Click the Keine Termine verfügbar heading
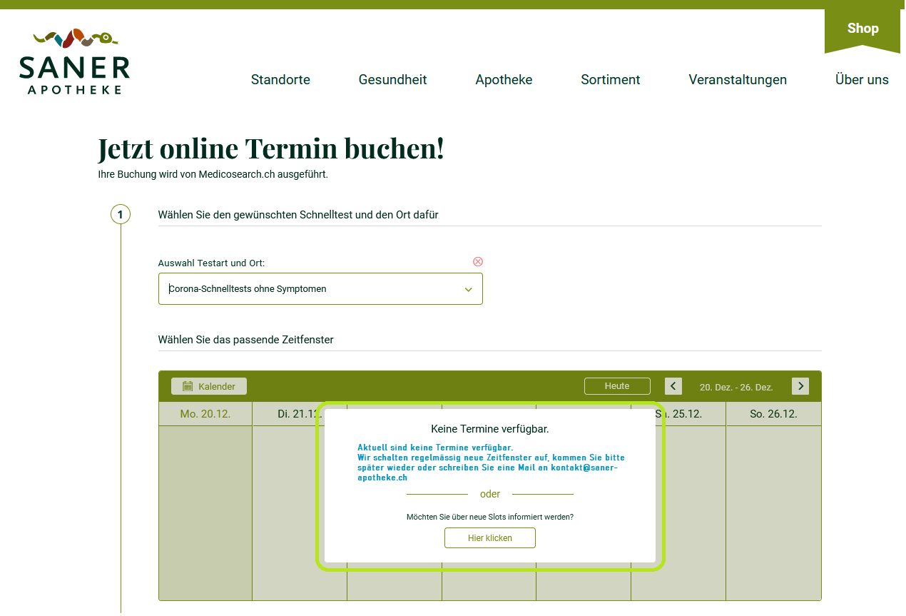This screenshot has width=906, height=616. tap(490, 429)
